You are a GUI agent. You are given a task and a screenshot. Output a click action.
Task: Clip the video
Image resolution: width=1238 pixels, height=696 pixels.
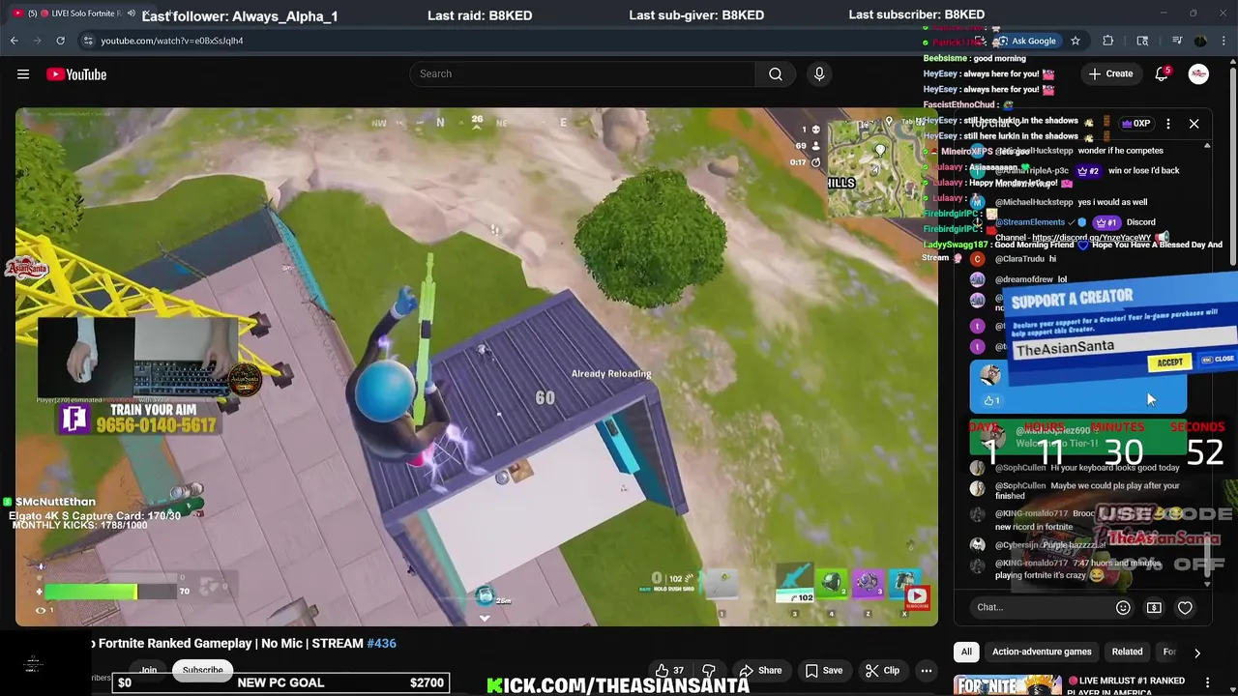882,671
